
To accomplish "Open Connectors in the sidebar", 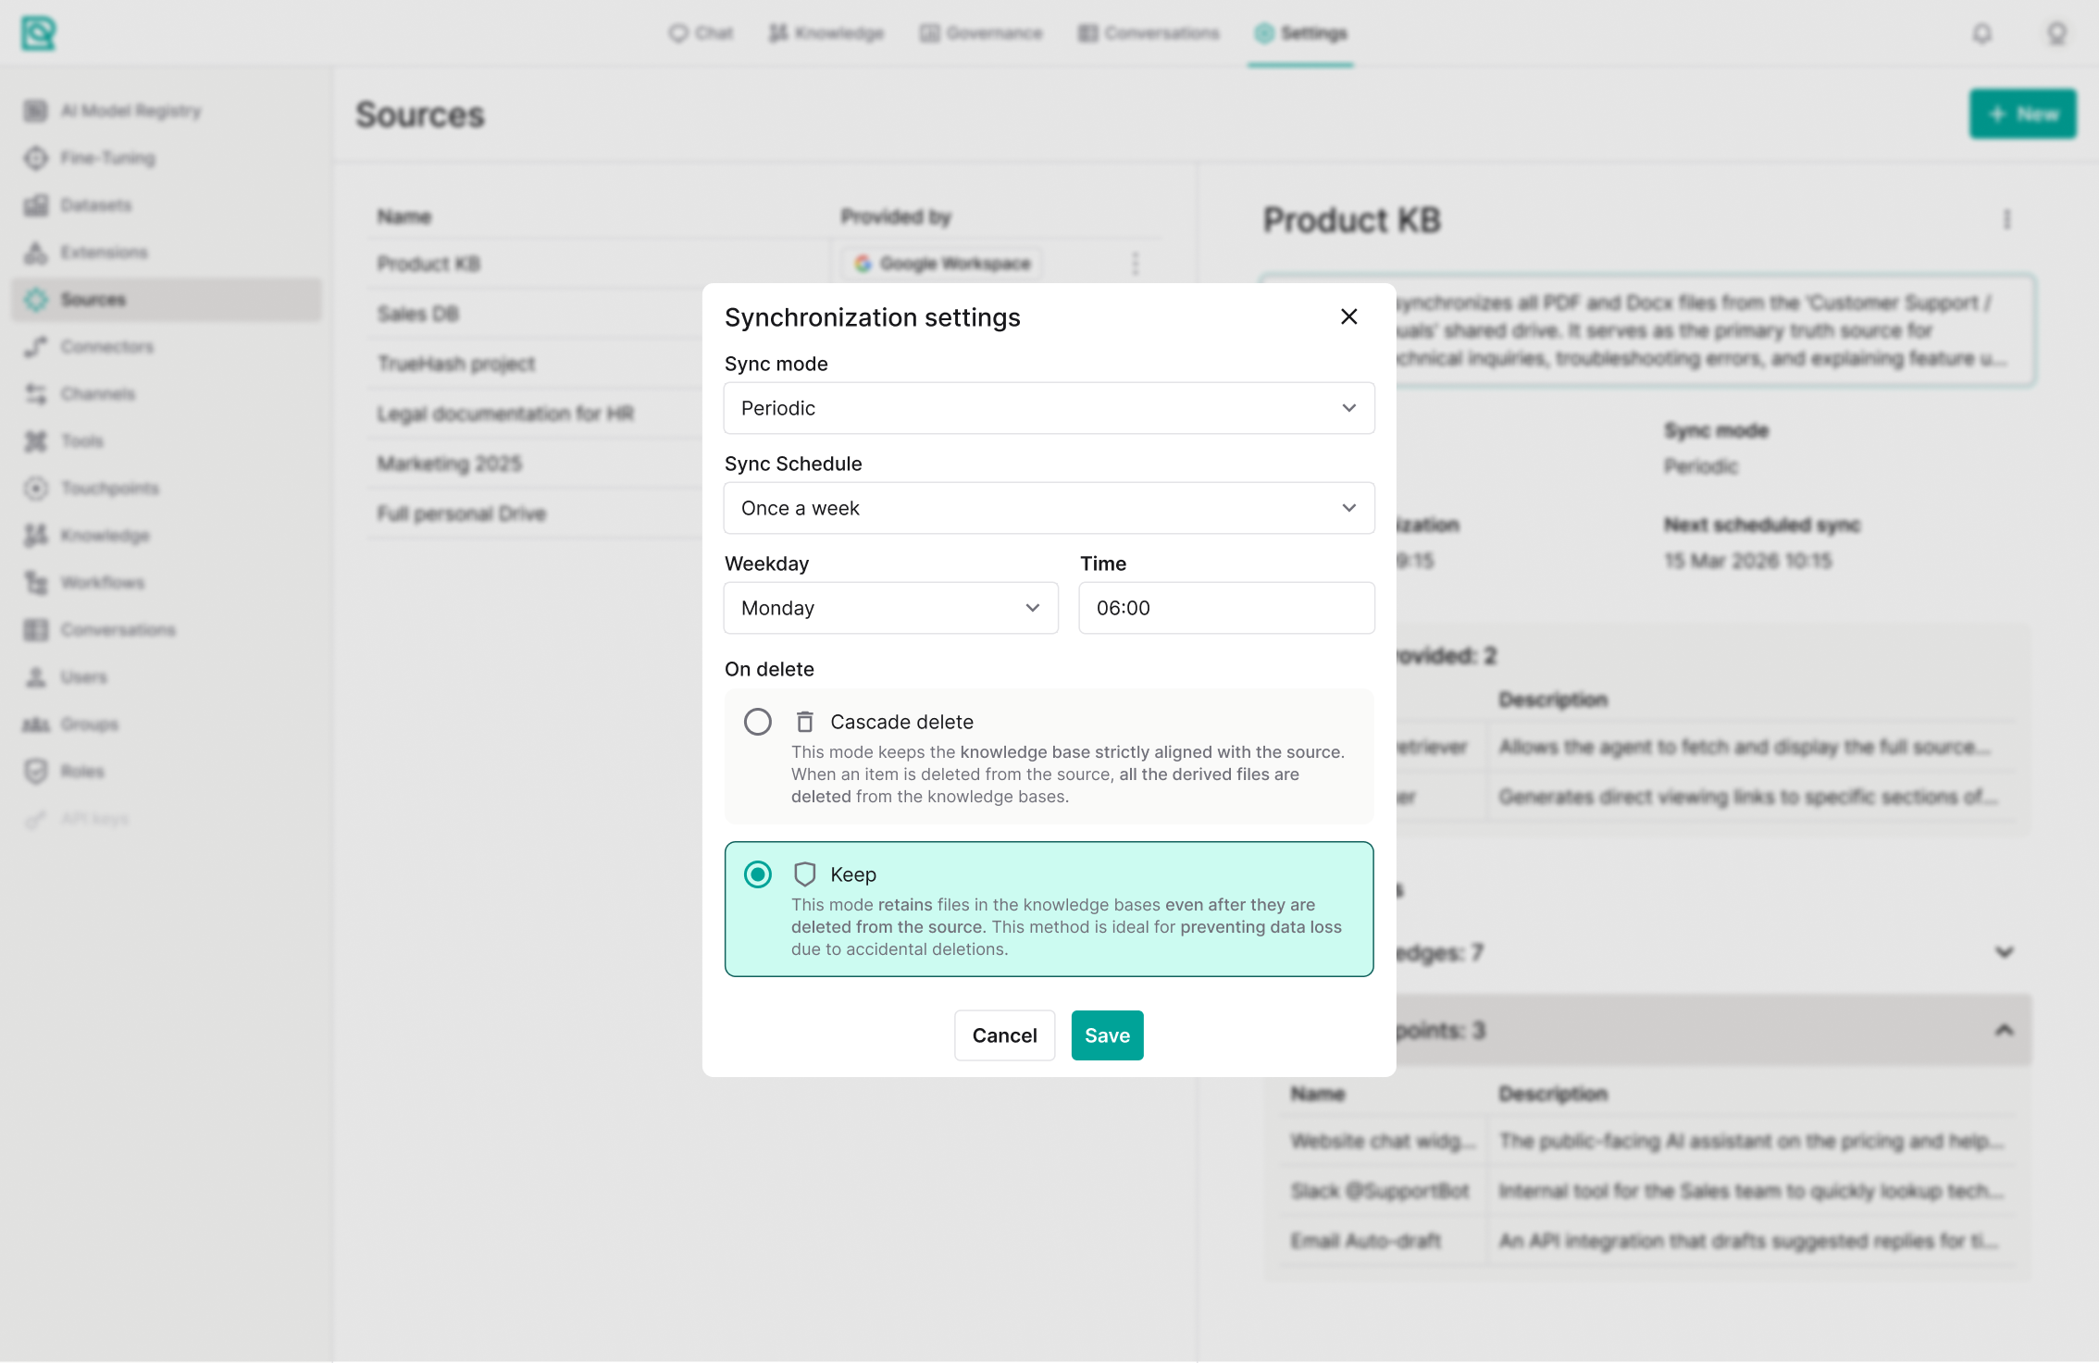I will point(106,347).
